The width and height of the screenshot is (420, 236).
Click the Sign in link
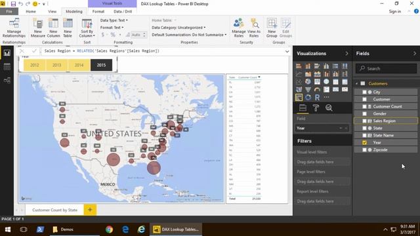[395, 12]
